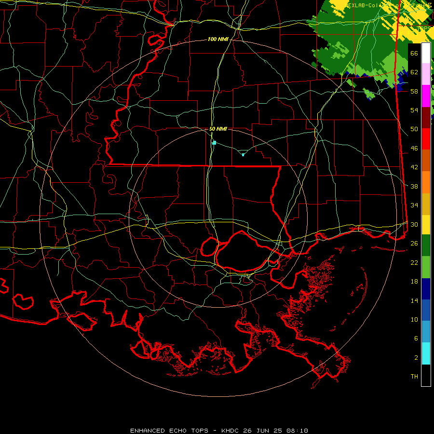Click the white swatch atop the echo-tops legend

tap(426, 53)
